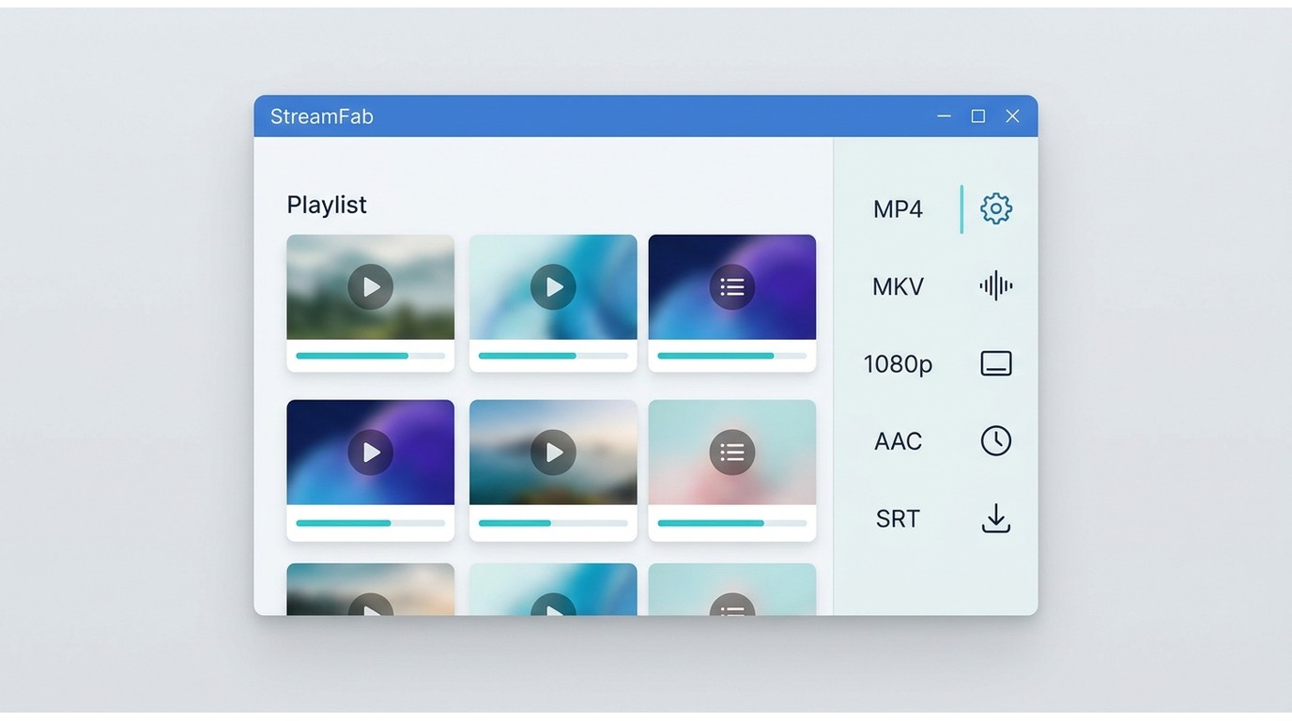Click the Playlist heading

click(327, 205)
